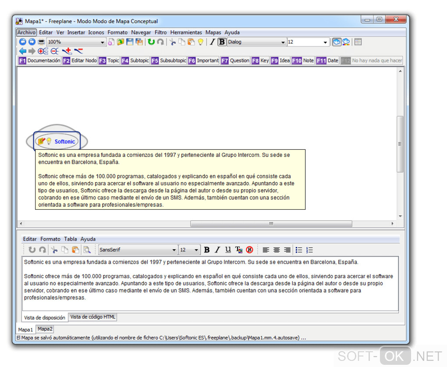Copy the selected node in main toolbar

[x=181, y=42]
